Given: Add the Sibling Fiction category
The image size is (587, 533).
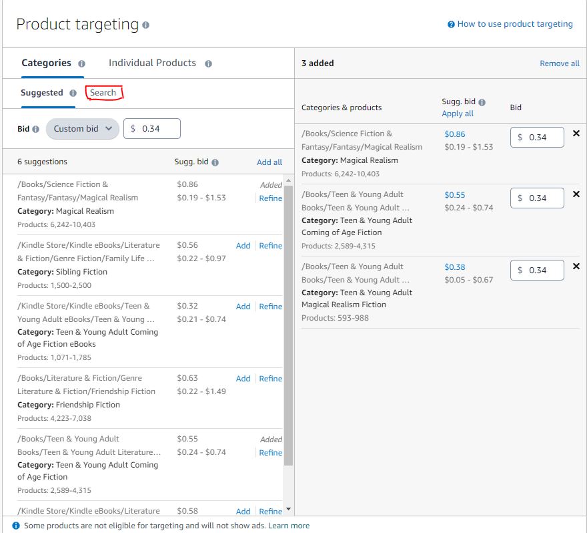Looking at the screenshot, I should [243, 246].
